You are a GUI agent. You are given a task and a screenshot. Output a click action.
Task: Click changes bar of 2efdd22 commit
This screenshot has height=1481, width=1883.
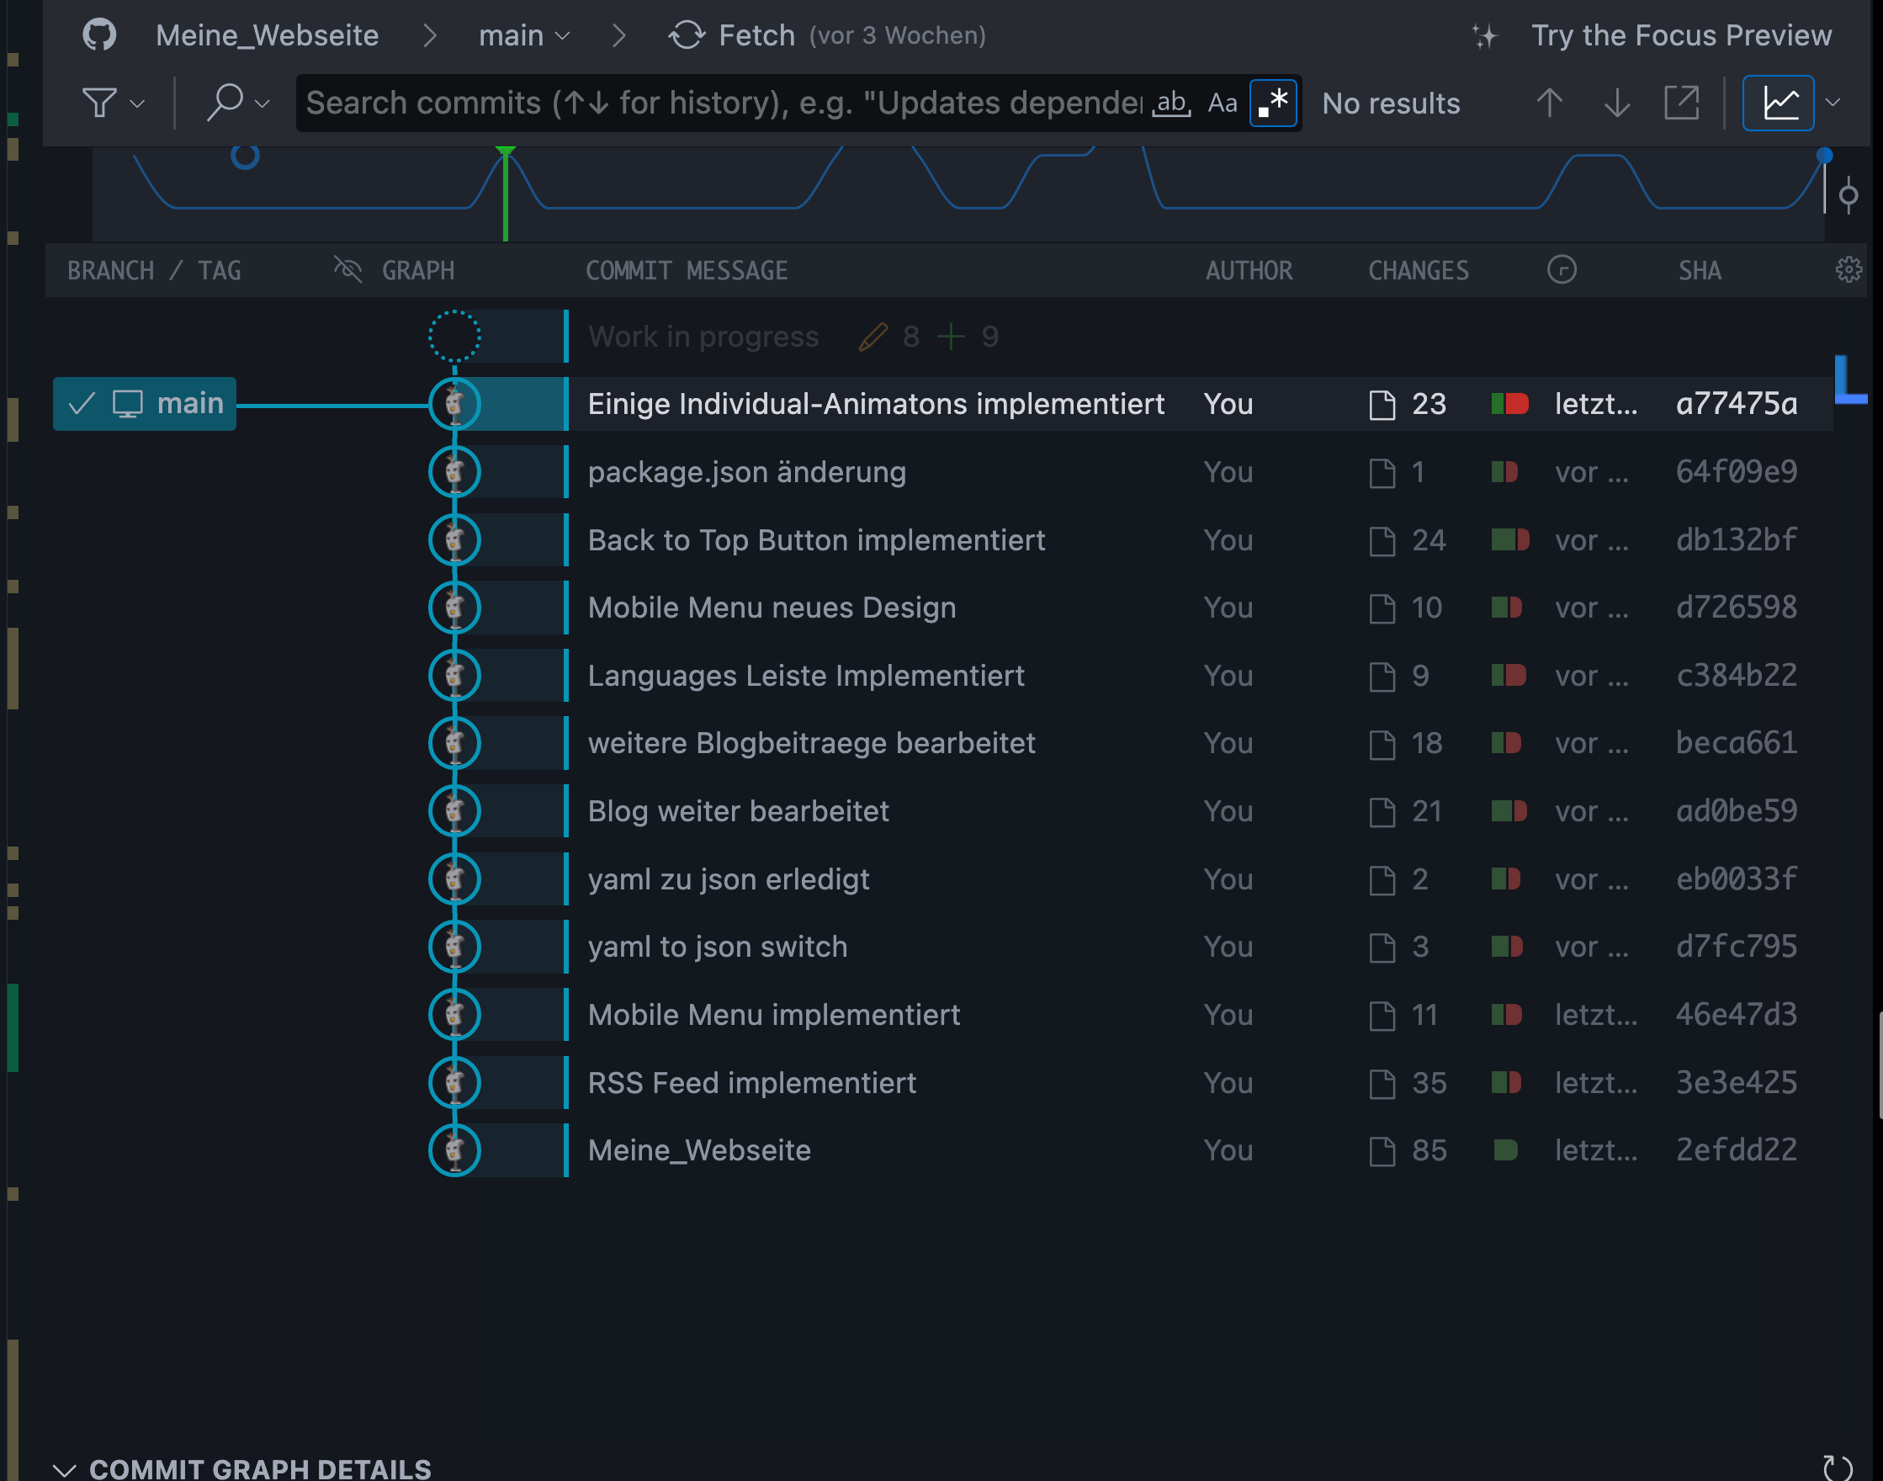[x=1506, y=1150]
